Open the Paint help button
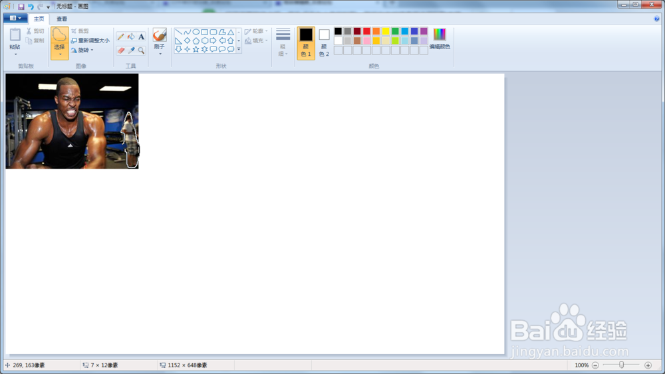 tap(656, 19)
